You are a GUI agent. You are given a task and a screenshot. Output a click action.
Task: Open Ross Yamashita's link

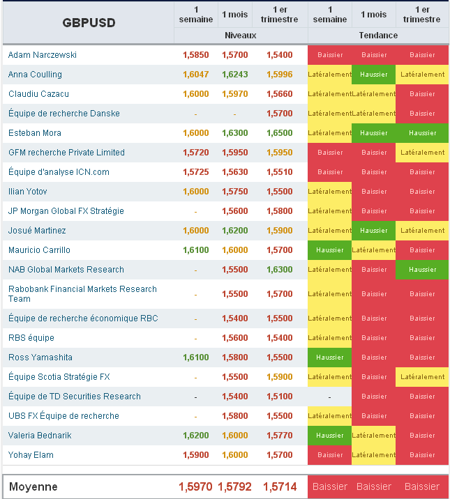(40, 358)
